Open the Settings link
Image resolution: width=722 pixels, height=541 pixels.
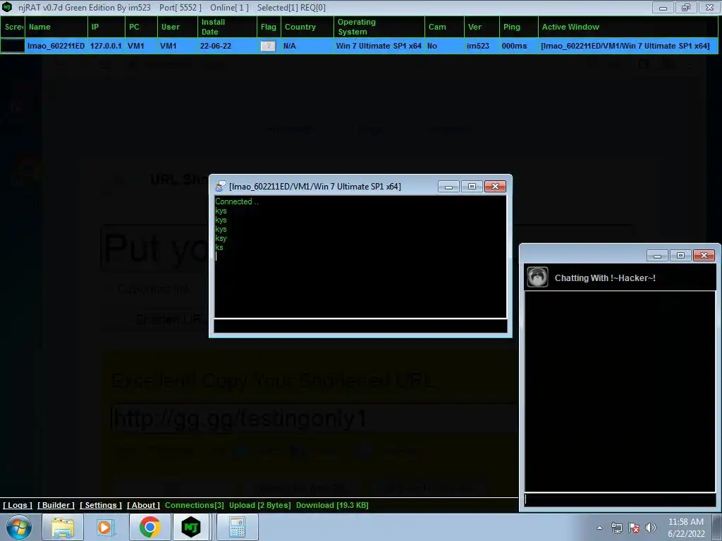coord(101,505)
